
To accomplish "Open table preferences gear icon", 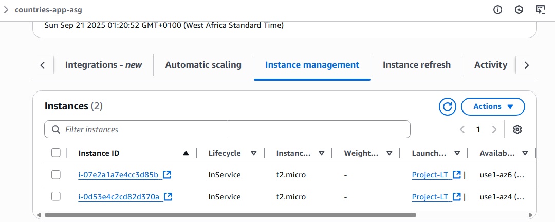I will (517, 129).
